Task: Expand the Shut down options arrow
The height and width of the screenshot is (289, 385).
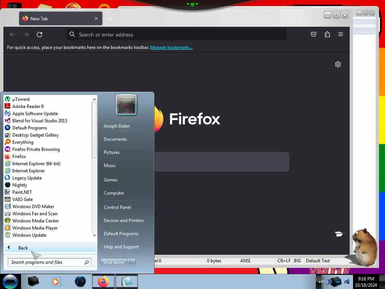Action: 131,262
